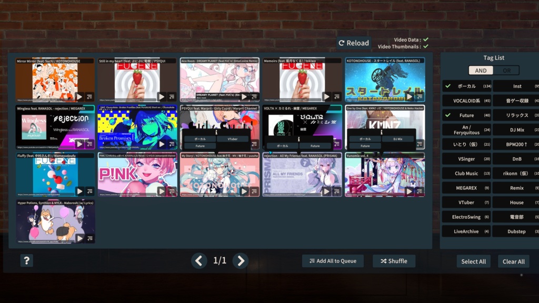Click Select All tags button
Image resolution: width=539 pixels, height=303 pixels.
pos(473,261)
